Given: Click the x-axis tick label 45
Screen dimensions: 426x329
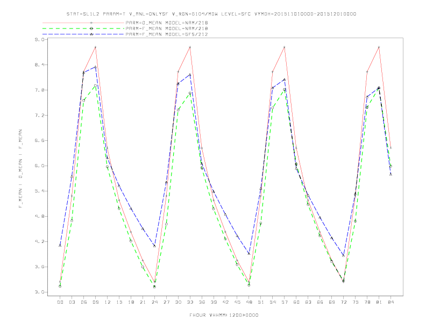Looking at the screenshot, I should (x=237, y=302).
